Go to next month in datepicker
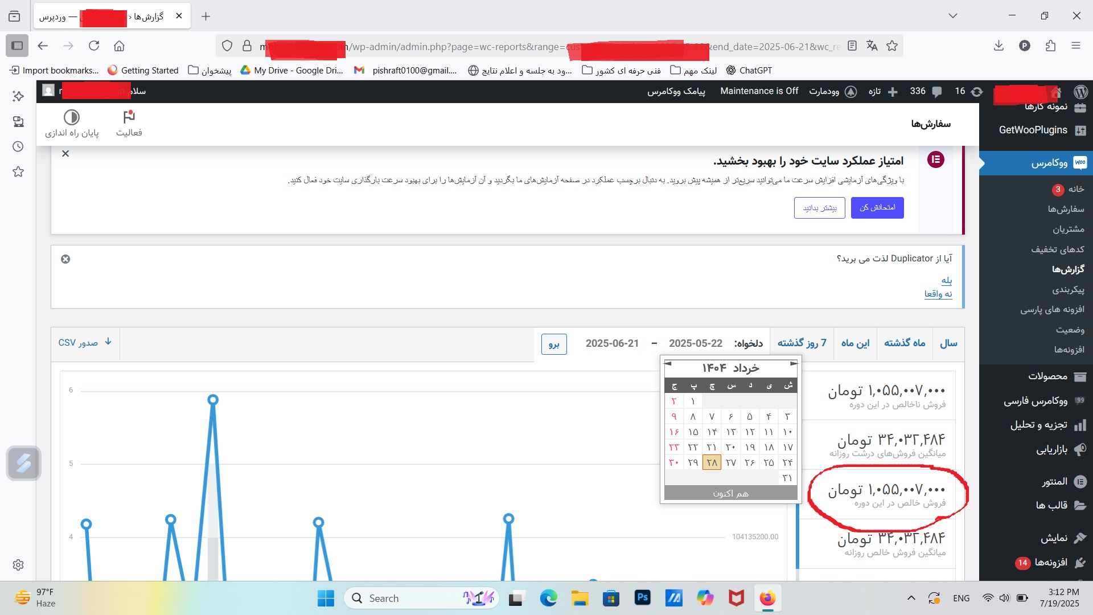 pyautogui.click(x=794, y=363)
